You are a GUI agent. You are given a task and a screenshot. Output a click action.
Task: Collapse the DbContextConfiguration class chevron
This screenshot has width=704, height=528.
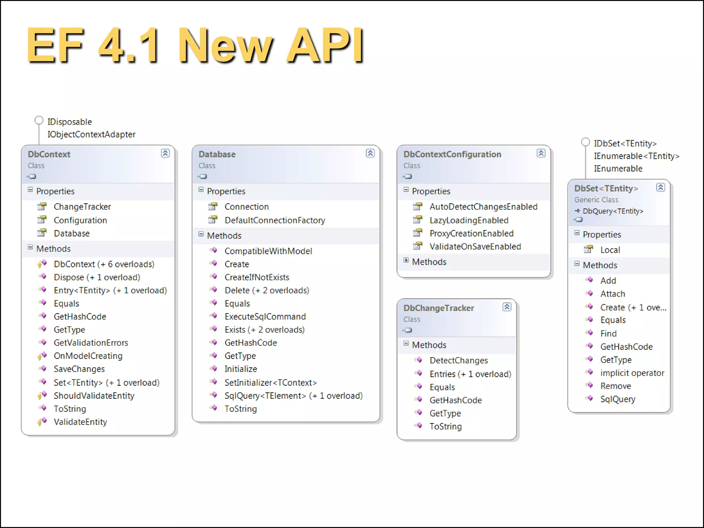coord(541,153)
